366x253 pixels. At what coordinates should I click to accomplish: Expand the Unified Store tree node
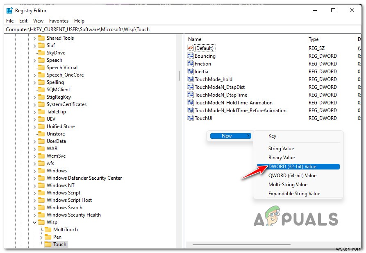(34, 126)
